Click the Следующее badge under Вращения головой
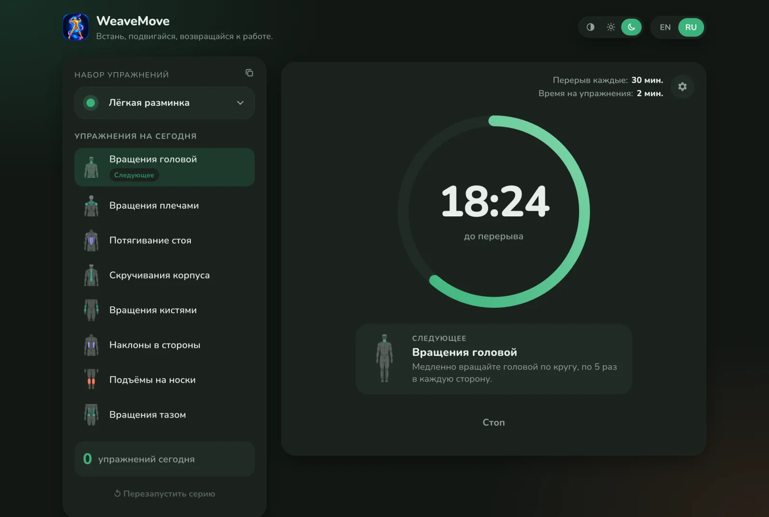Viewport: 769px width, 517px height. coord(134,175)
